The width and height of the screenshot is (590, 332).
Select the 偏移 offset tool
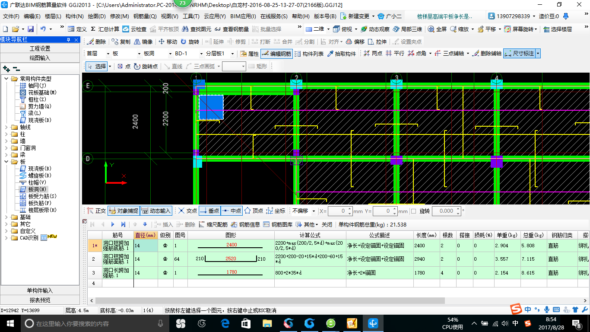(355, 41)
